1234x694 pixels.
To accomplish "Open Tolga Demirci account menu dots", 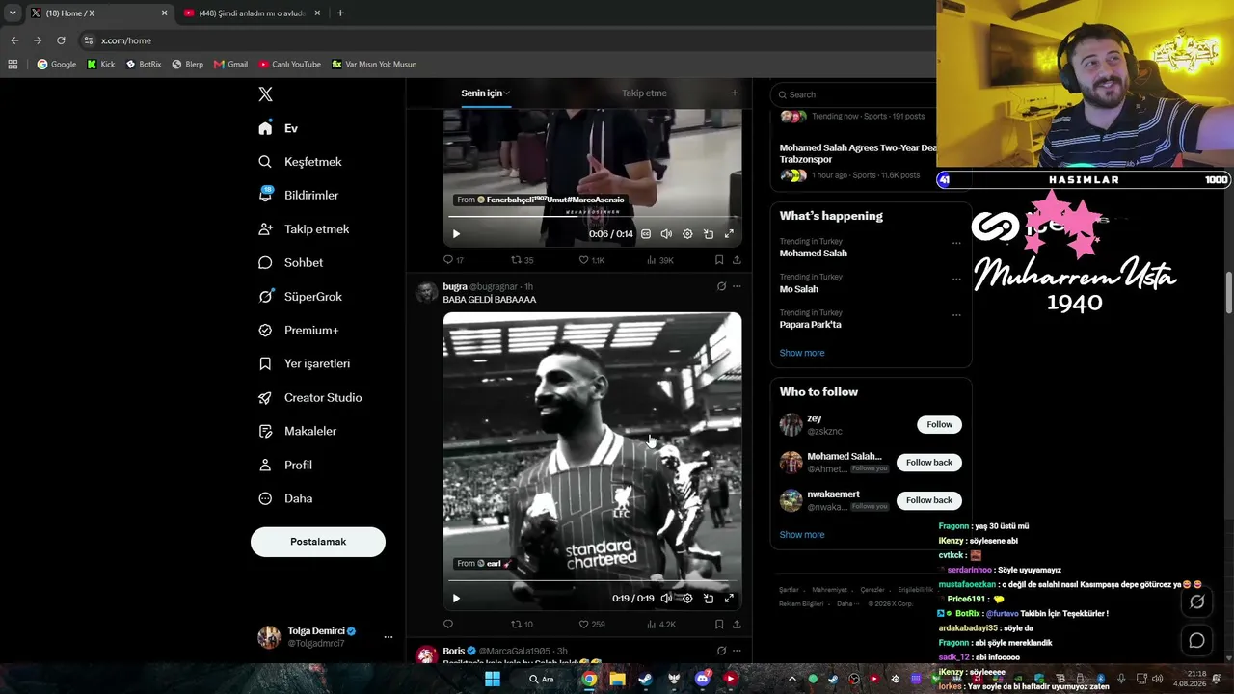I will click(x=389, y=637).
